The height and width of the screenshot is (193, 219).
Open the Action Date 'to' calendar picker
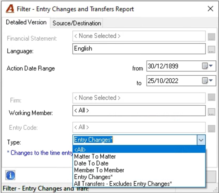coord(207,81)
